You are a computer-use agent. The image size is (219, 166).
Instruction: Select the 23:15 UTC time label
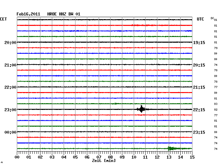pyautogui.click(x=199, y=132)
